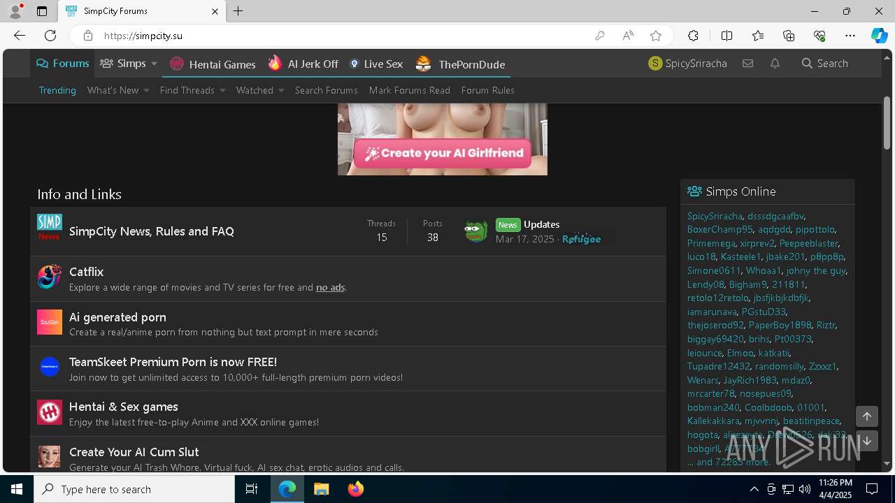
Task: Open the Search Forums menu item
Action: (326, 90)
